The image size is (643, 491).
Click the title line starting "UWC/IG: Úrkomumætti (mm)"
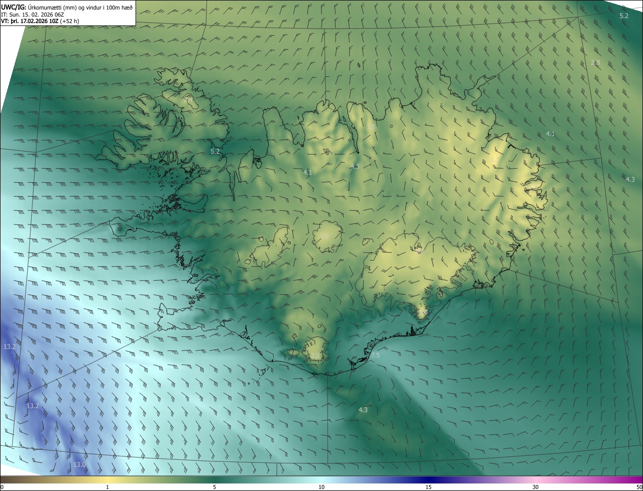point(67,7)
